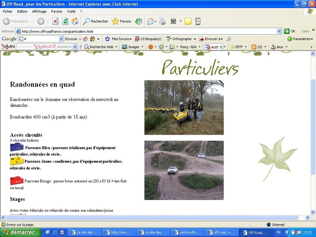The image size is (316, 237).
Task: Open browsing history clock icon
Action: 139,21
